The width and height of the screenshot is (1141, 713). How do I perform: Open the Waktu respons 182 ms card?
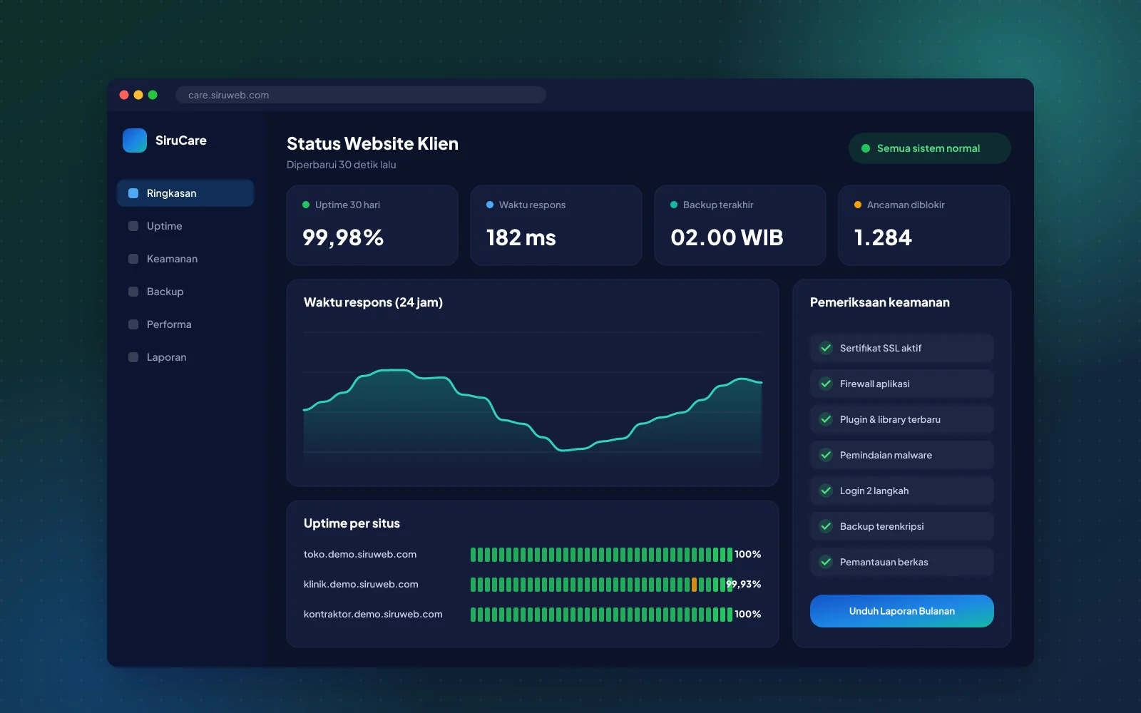tap(556, 225)
